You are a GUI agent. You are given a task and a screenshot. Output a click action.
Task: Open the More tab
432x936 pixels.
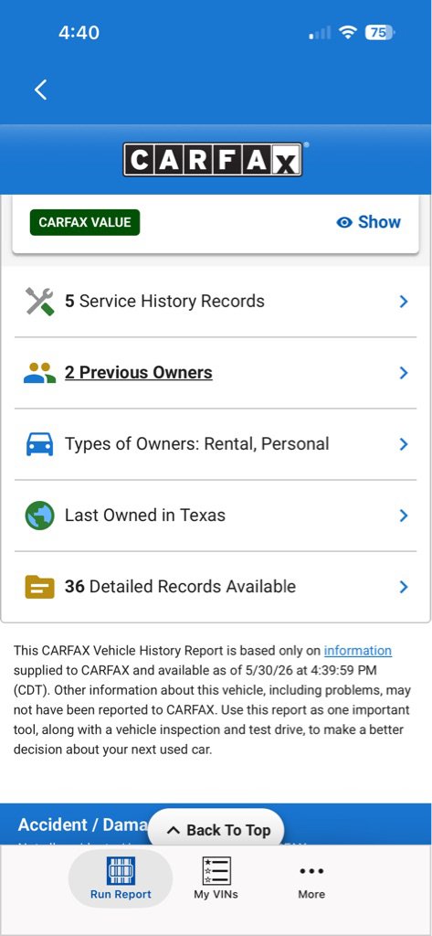click(311, 882)
